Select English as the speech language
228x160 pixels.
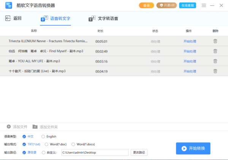(43, 137)
